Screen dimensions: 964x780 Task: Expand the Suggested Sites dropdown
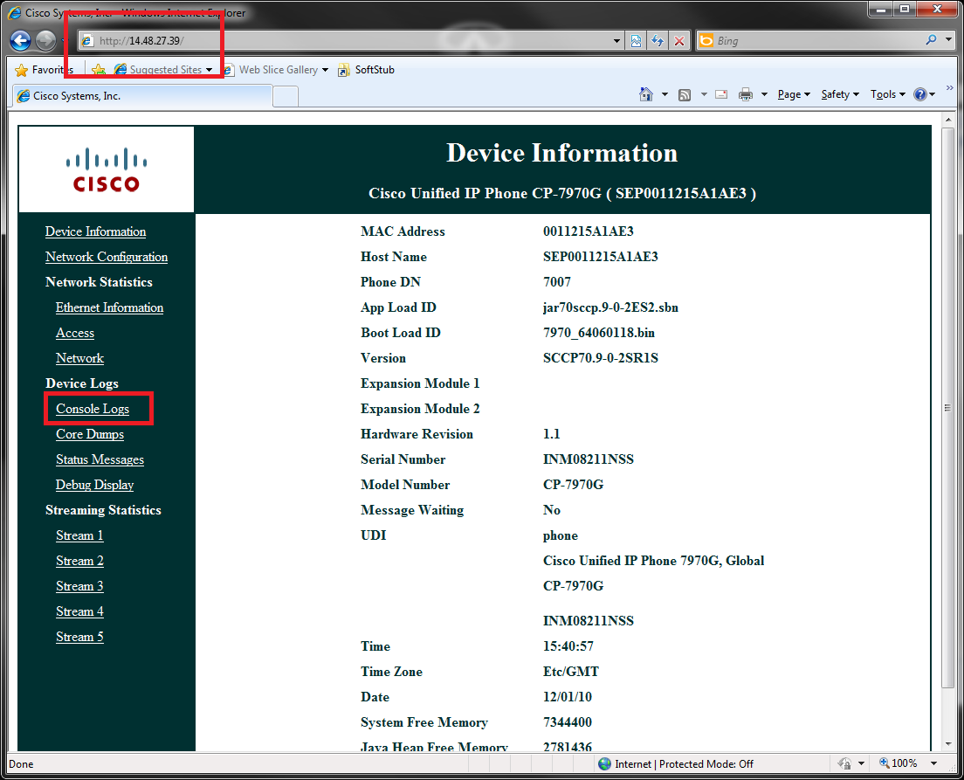(209, 70)
